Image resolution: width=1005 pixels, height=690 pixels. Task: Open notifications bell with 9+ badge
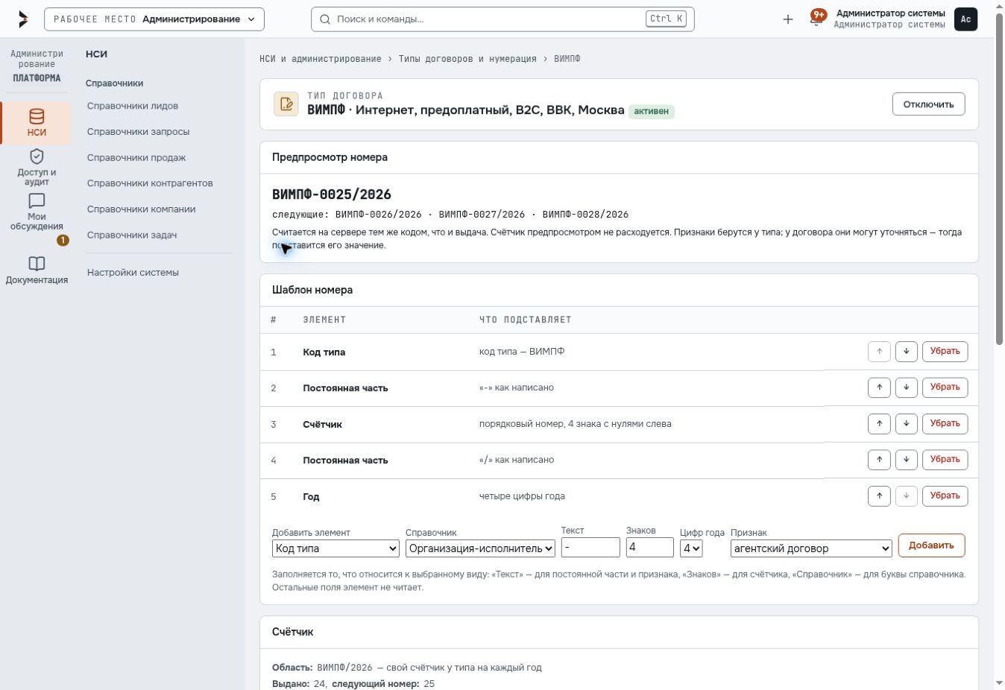(x=817, y=19)
